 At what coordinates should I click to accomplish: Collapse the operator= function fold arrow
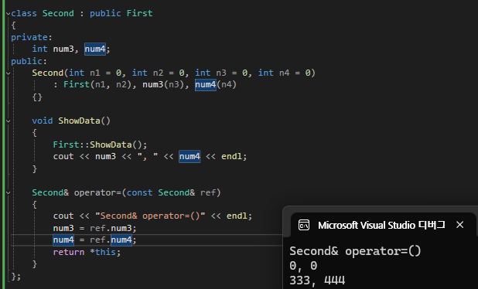[9, 192]
